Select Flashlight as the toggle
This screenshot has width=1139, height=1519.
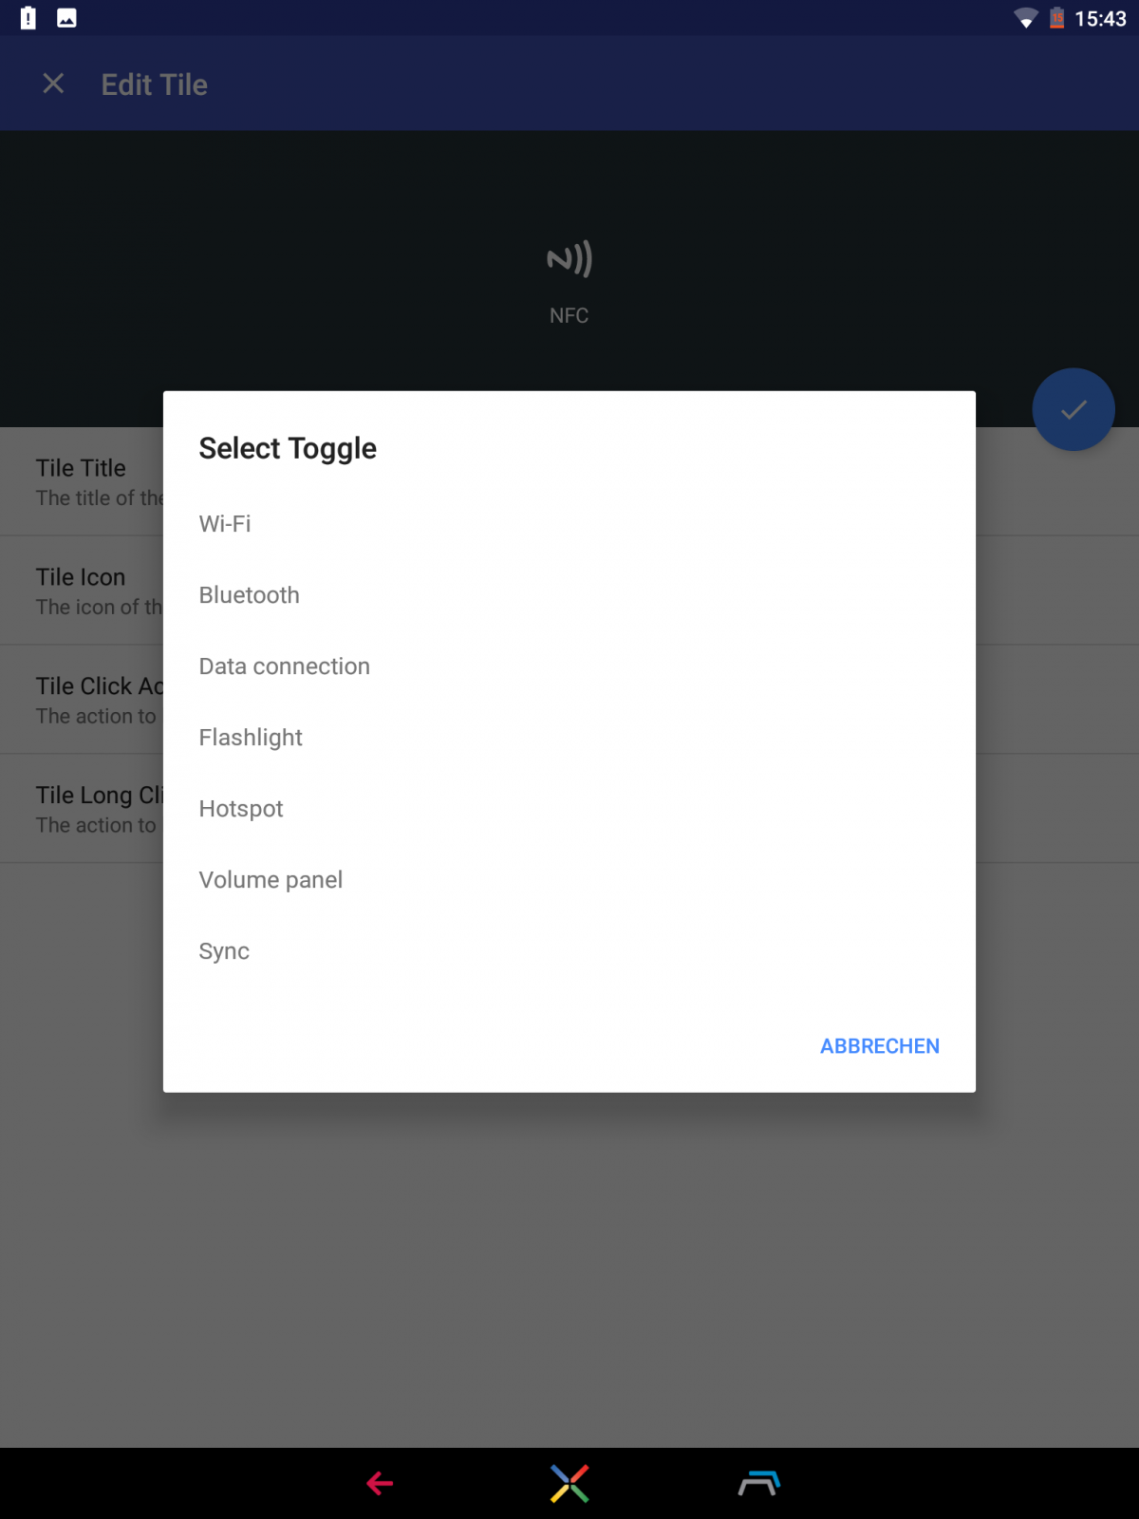click(569, 738)
